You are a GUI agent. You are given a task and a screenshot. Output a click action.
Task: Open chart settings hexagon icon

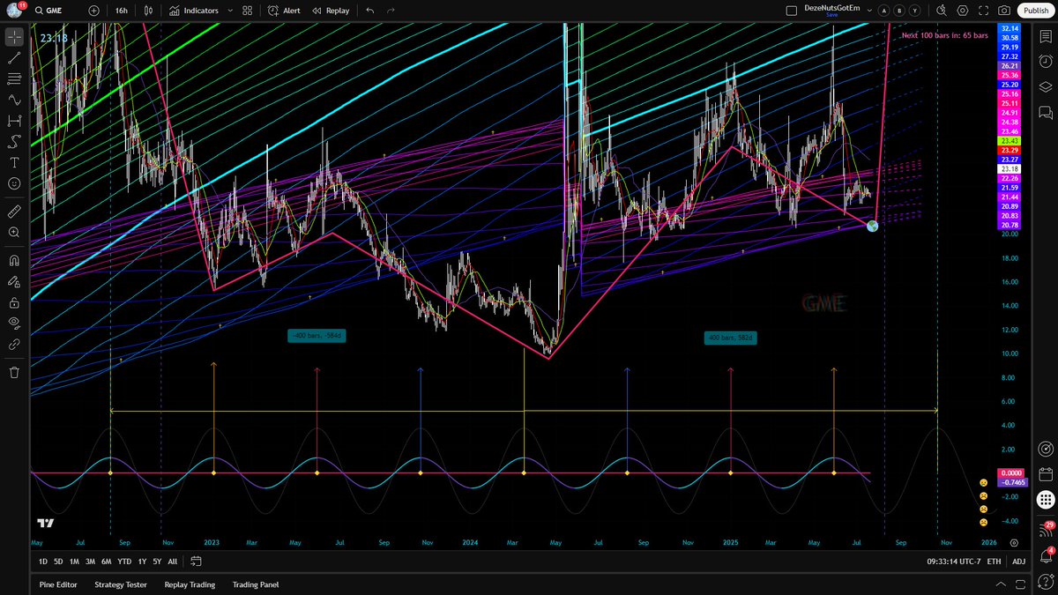[962, 11]
